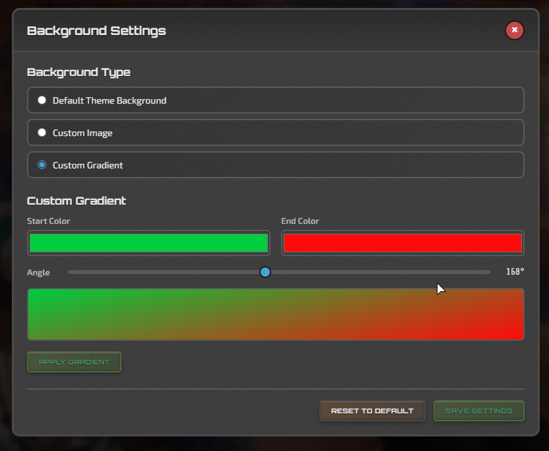Click the Background Settings title

pyautogui.click(x=96, y=31)
